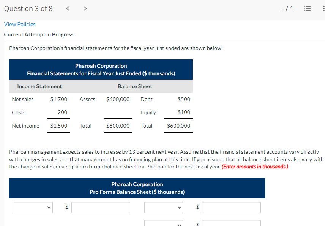Open the first liability-side account dropdown
Viewport: 325px width, 226px height.
pos(164,207)
